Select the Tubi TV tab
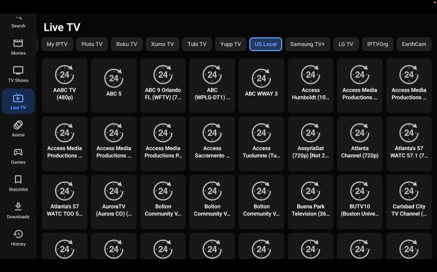The image size is (437, 272). click(x=197, y=44)
